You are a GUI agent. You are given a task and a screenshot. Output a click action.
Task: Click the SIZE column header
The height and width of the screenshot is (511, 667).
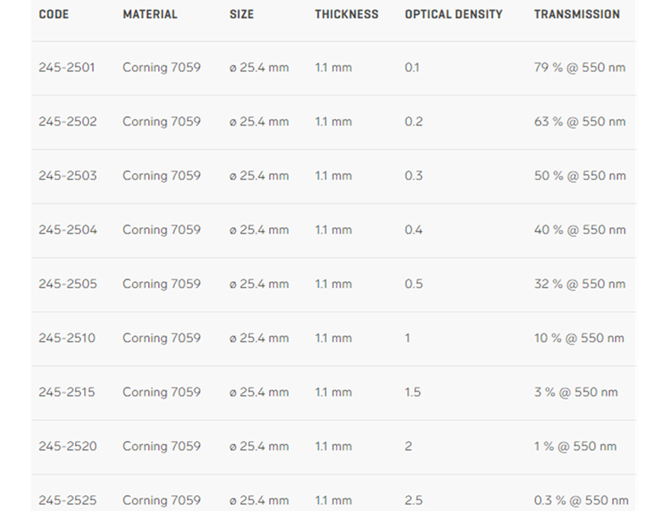point(242,14)
